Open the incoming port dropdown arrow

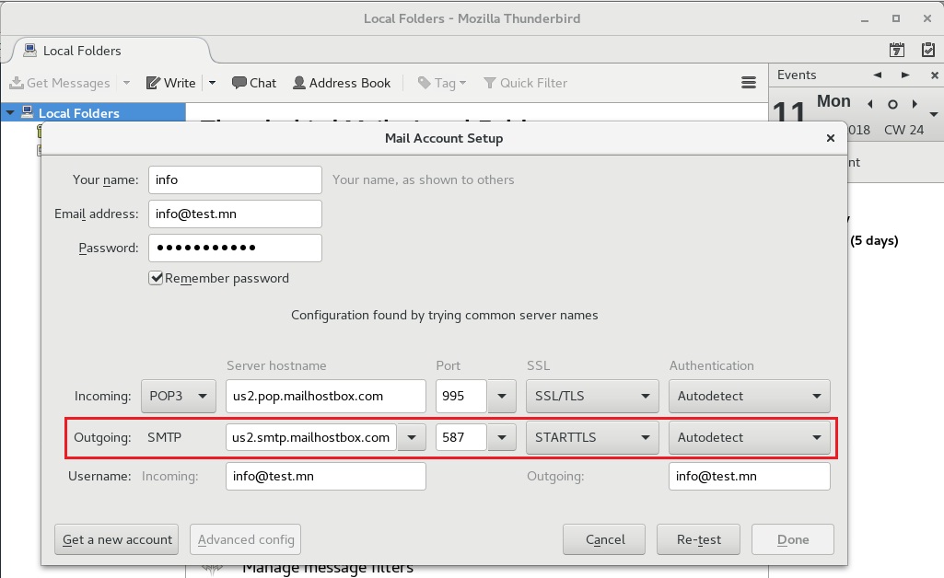click(x=502, y=397)
